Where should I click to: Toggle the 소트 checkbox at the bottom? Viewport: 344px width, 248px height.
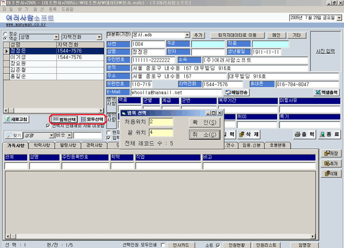point(217,245)
